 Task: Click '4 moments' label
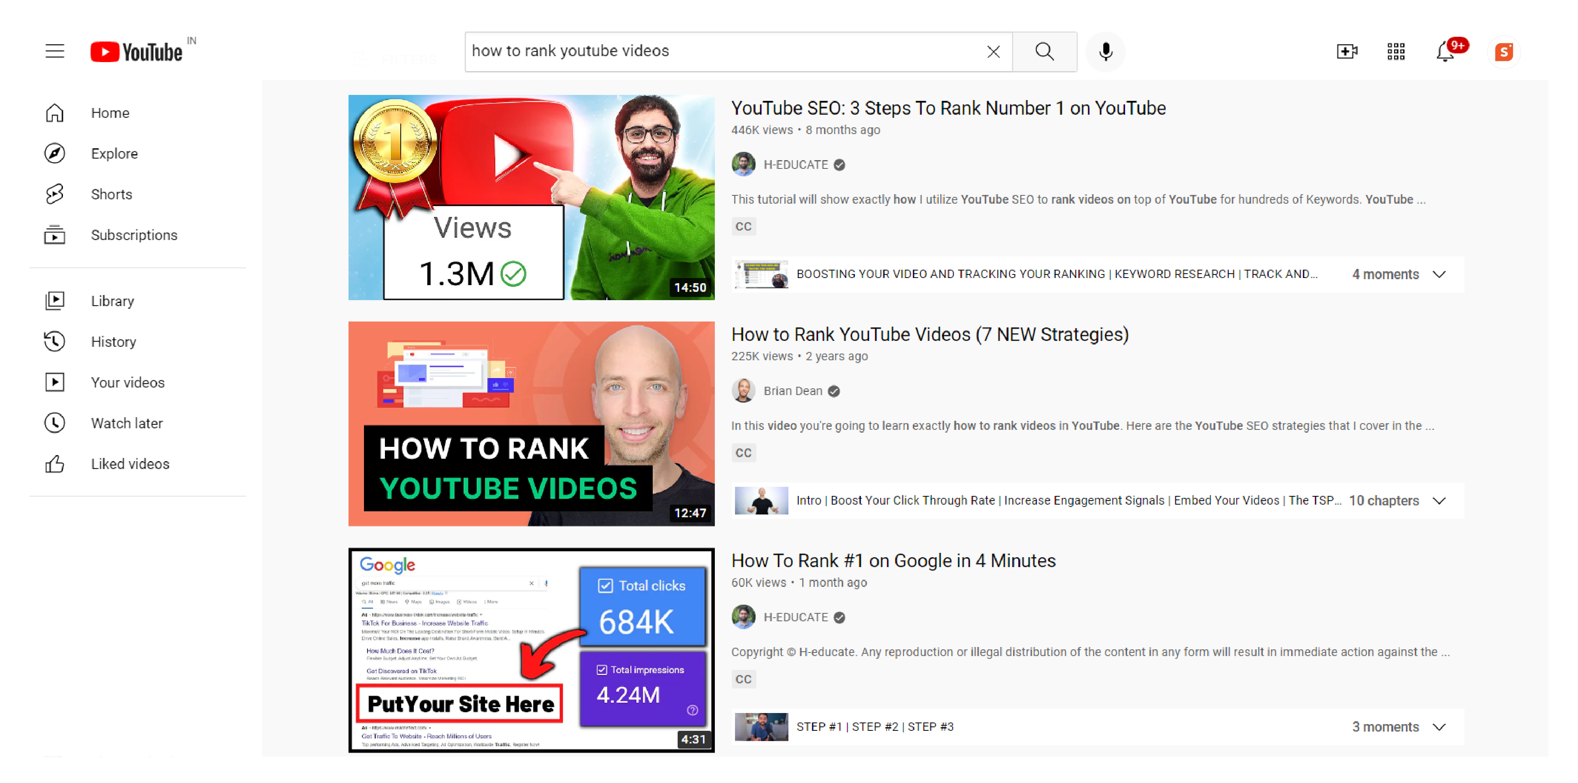tap(1385, 274)
